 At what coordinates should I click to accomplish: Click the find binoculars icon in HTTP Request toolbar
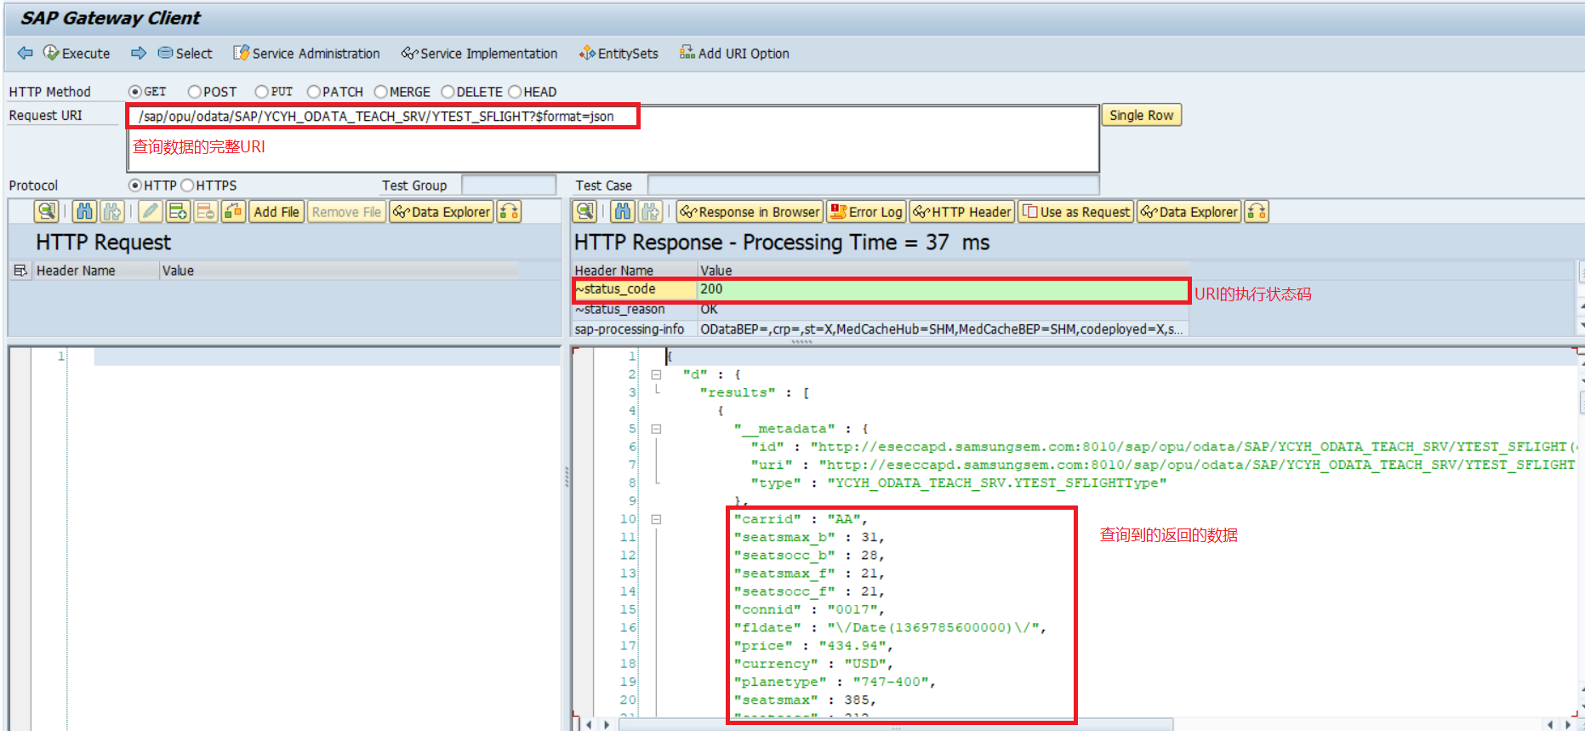tap(84, 212)
